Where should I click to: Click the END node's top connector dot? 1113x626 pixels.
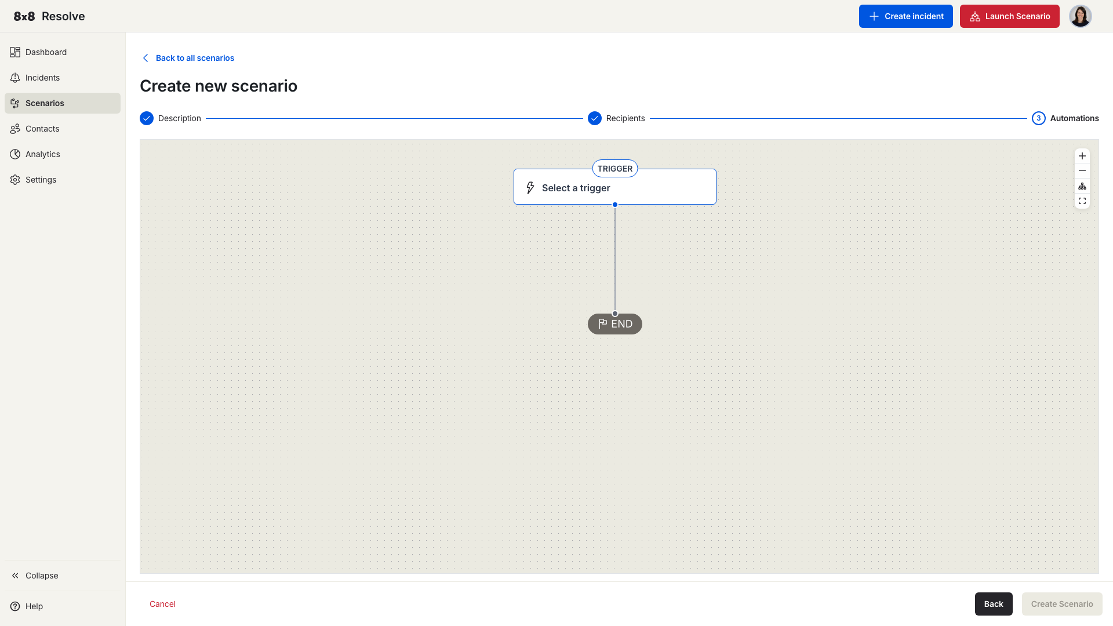point(615,314)
